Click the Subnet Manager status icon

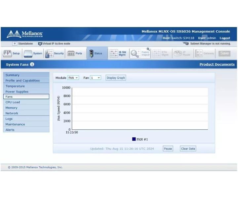tap(186, 44)
